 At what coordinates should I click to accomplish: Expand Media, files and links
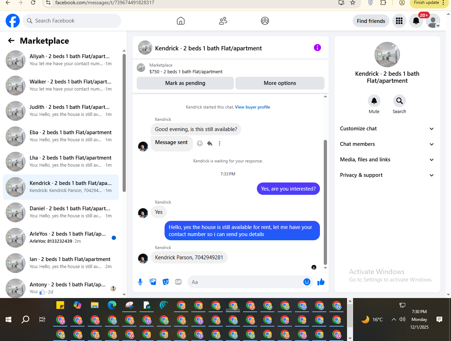pyautogui.click(x=387, y=160)
